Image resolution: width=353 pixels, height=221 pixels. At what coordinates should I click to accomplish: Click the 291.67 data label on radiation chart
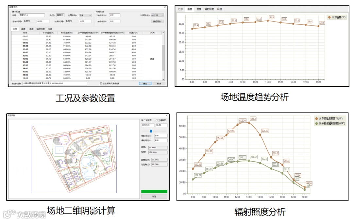coord(254,157)
